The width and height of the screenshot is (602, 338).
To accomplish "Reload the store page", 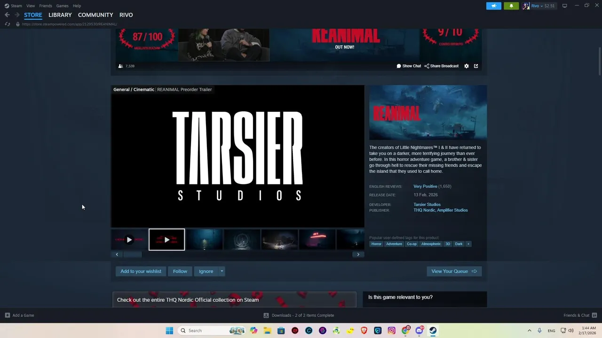I will tap(7, 24).
